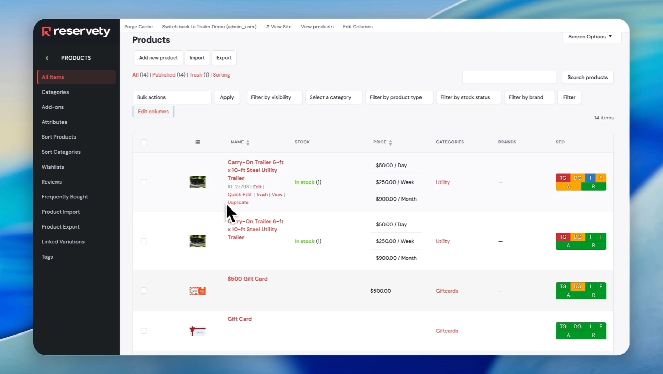View Trash products link
Viewport: 663px width, 374px height.
196,75
